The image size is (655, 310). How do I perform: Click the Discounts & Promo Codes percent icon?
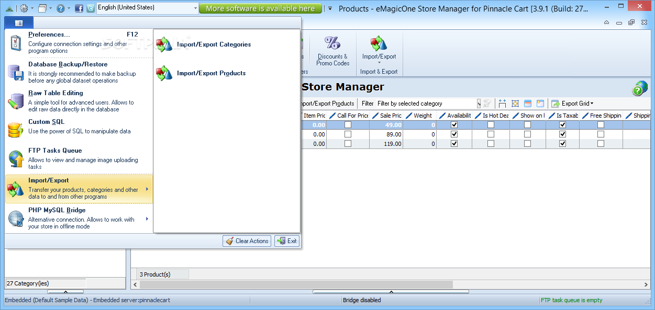(332, 43)
